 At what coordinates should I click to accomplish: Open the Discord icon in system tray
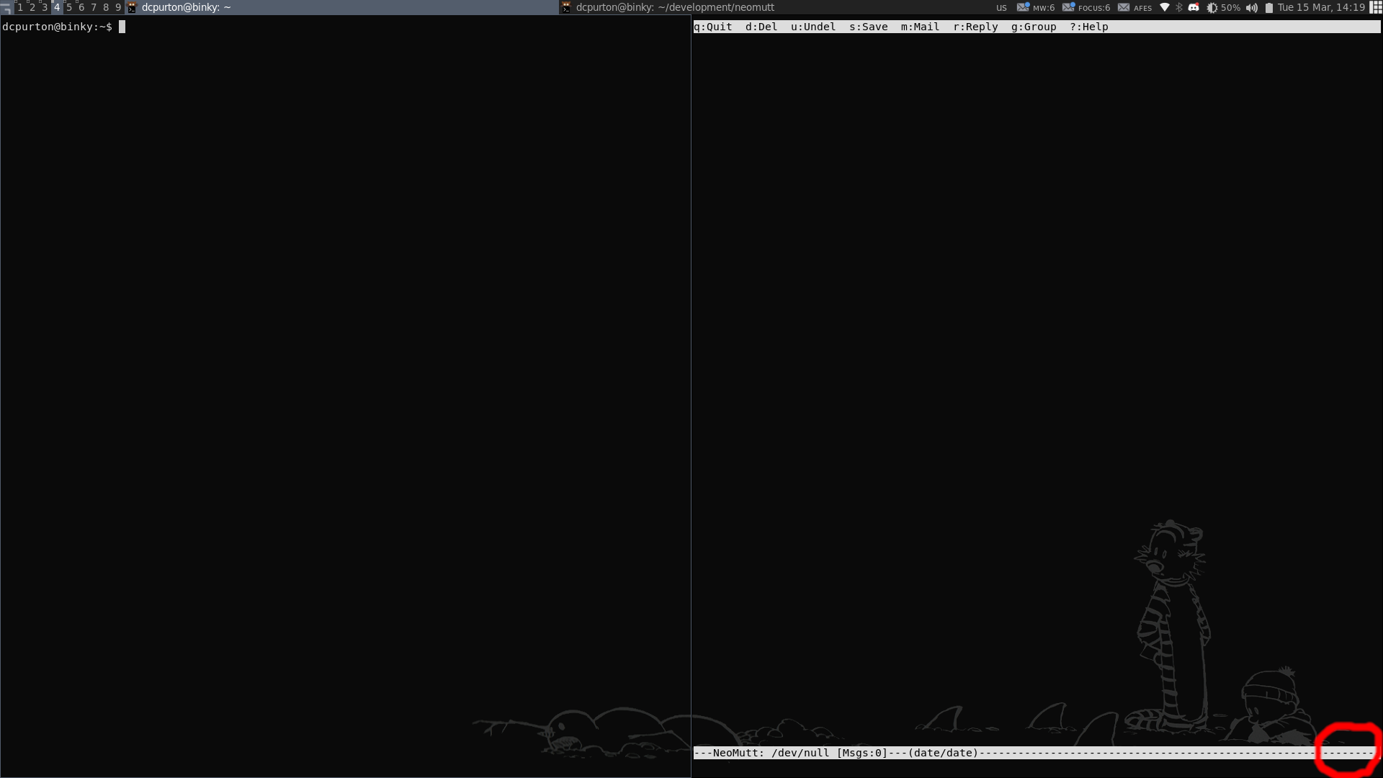[x=1194, y=7]
